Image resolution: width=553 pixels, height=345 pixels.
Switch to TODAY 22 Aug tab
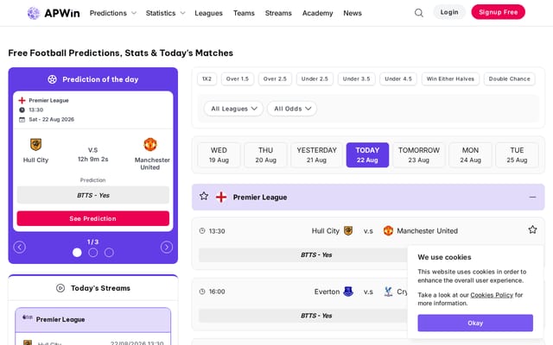point(367,155)
